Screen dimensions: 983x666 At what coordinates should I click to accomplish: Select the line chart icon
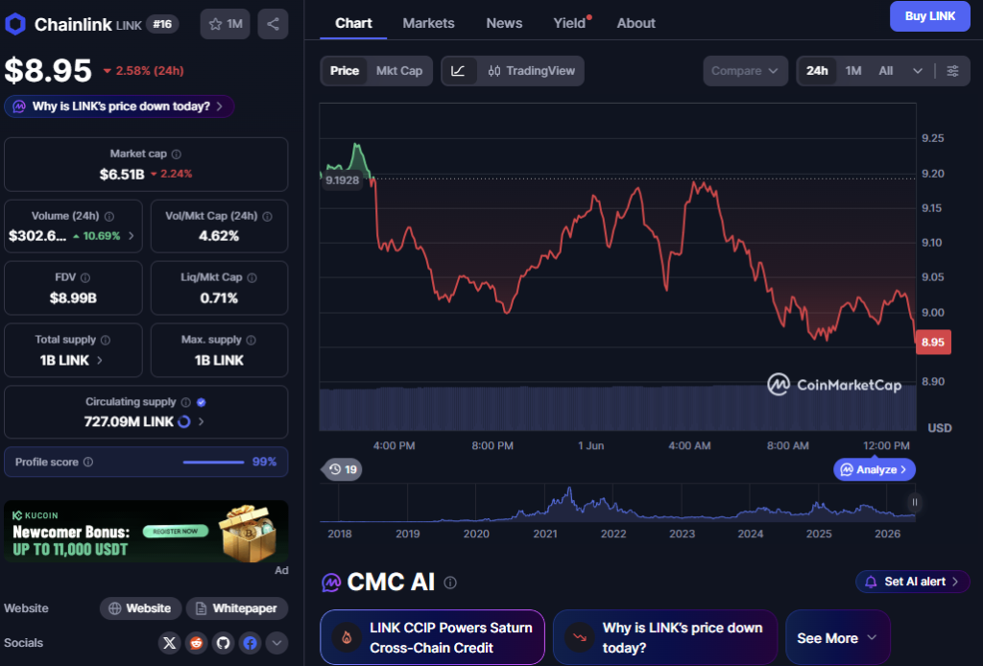point(458,71)
